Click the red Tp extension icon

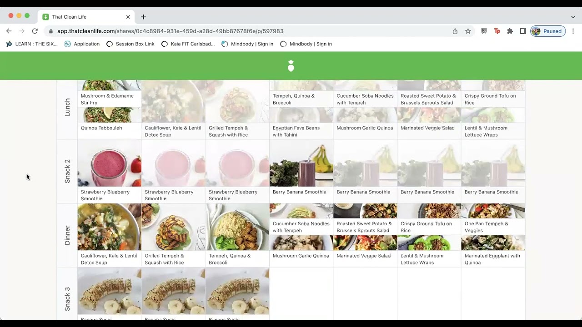tap(497, 31)
